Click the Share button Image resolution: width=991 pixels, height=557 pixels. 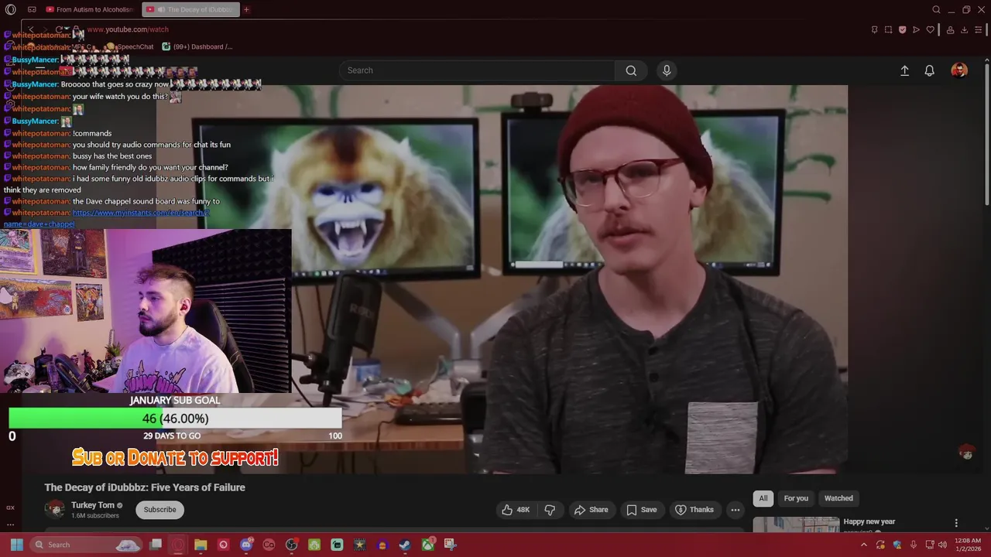click(x=591, y=510)
